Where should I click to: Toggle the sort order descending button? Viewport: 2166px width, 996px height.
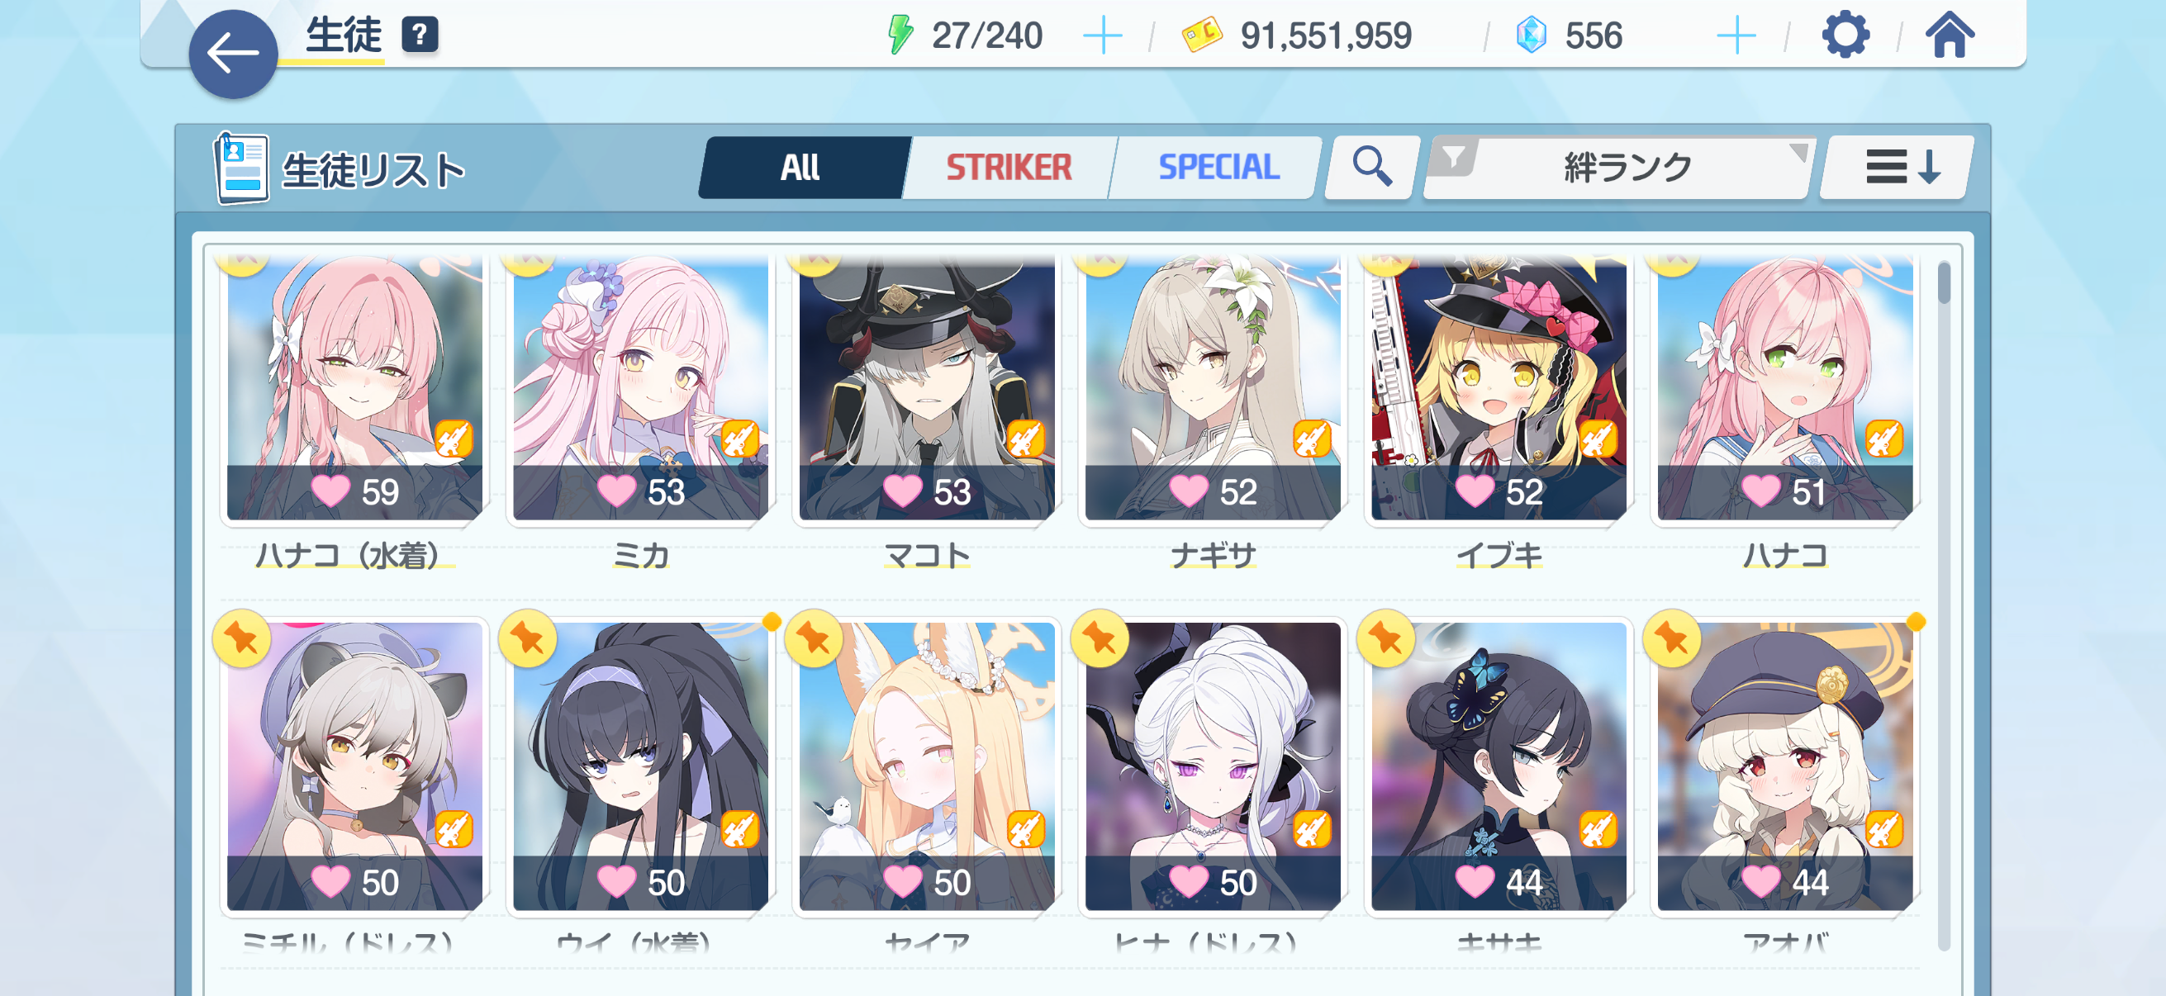(1897, 167)
